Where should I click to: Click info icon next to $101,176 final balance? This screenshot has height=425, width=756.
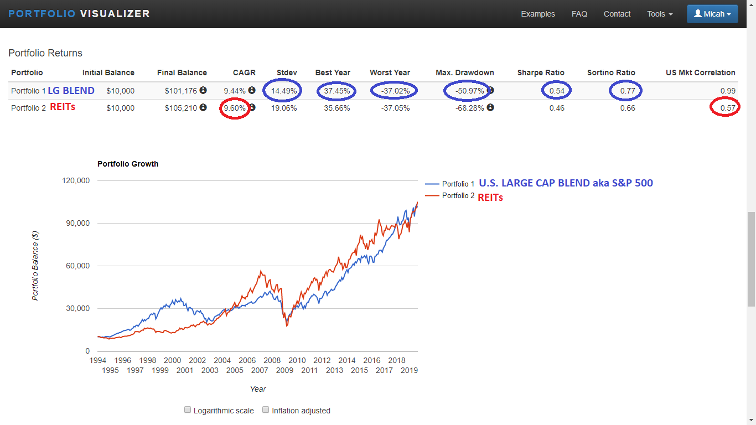[203, 90]
